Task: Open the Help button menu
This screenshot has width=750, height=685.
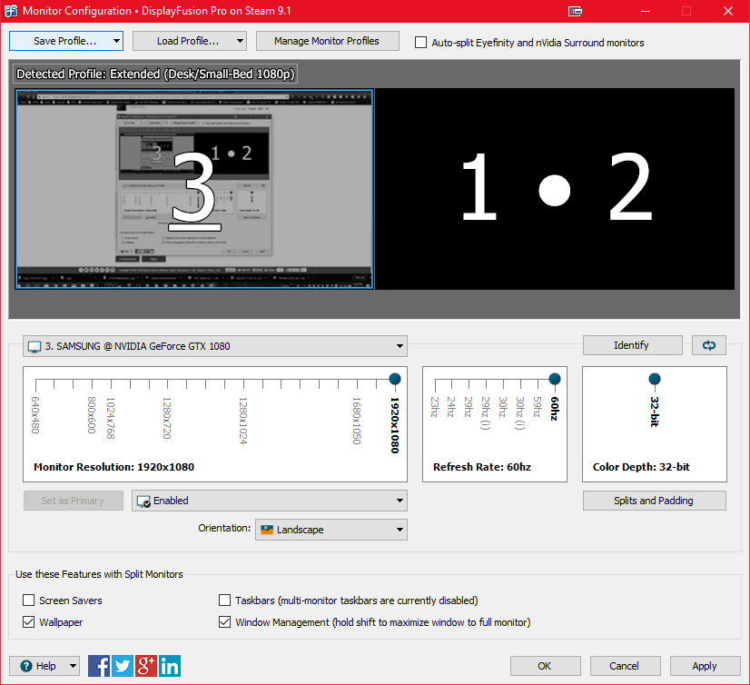Action: [x=44, y=666]
